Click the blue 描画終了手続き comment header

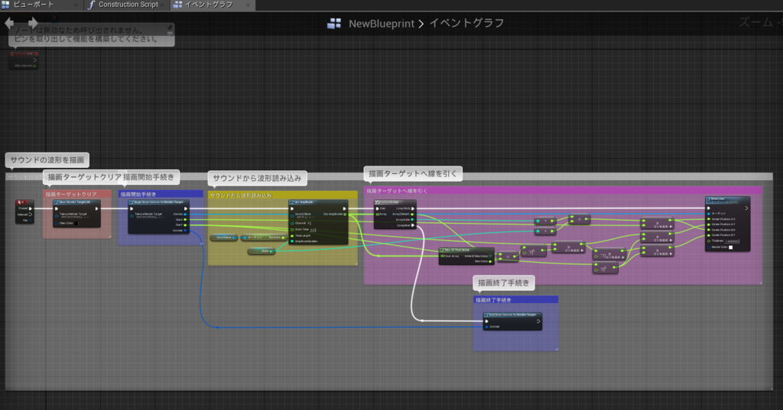[x=515, y=300]
